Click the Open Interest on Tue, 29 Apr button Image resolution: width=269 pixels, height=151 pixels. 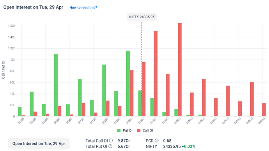[39, 144]
